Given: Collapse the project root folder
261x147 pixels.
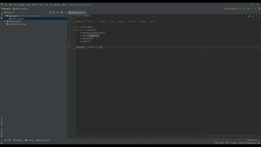Looking at the screenshot, I should pos(4,16).
